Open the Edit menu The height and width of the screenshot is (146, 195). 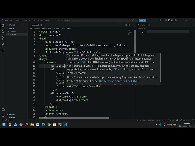click(x=11, y=20)
